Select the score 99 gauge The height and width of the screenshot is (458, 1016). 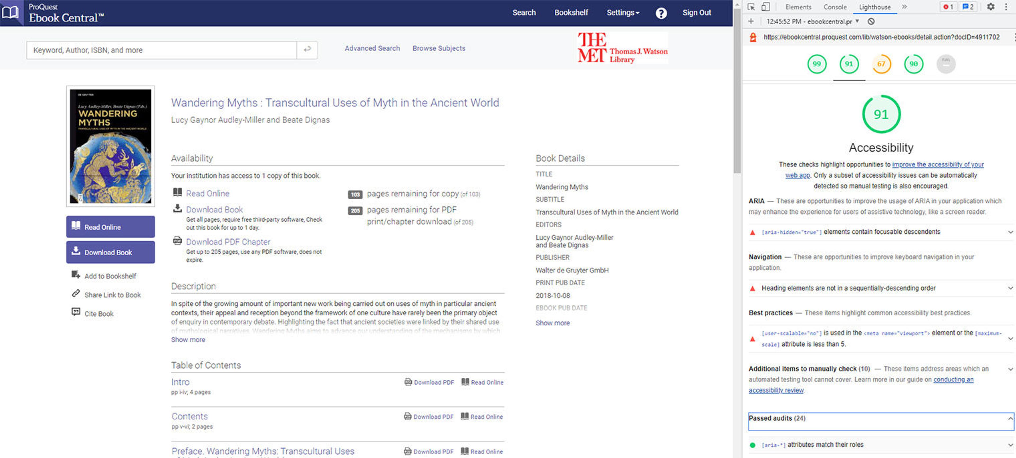click(x=817, y=64)
